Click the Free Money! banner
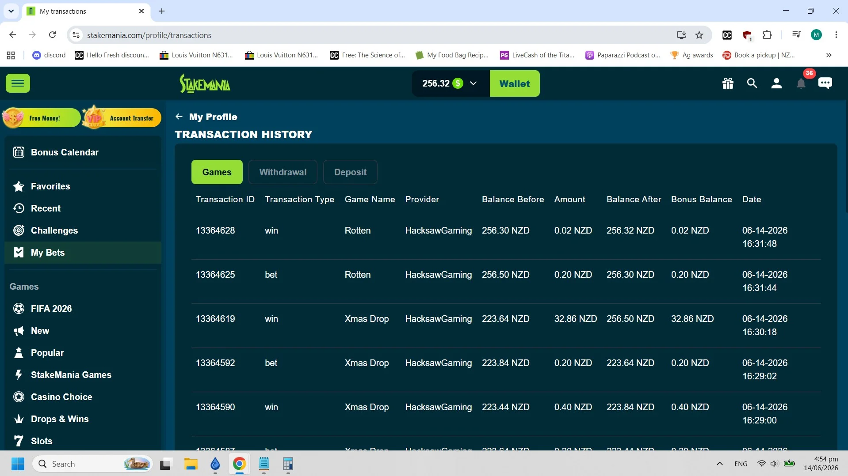The width and height of the screenshot is (848, 476). coord(41,118)
